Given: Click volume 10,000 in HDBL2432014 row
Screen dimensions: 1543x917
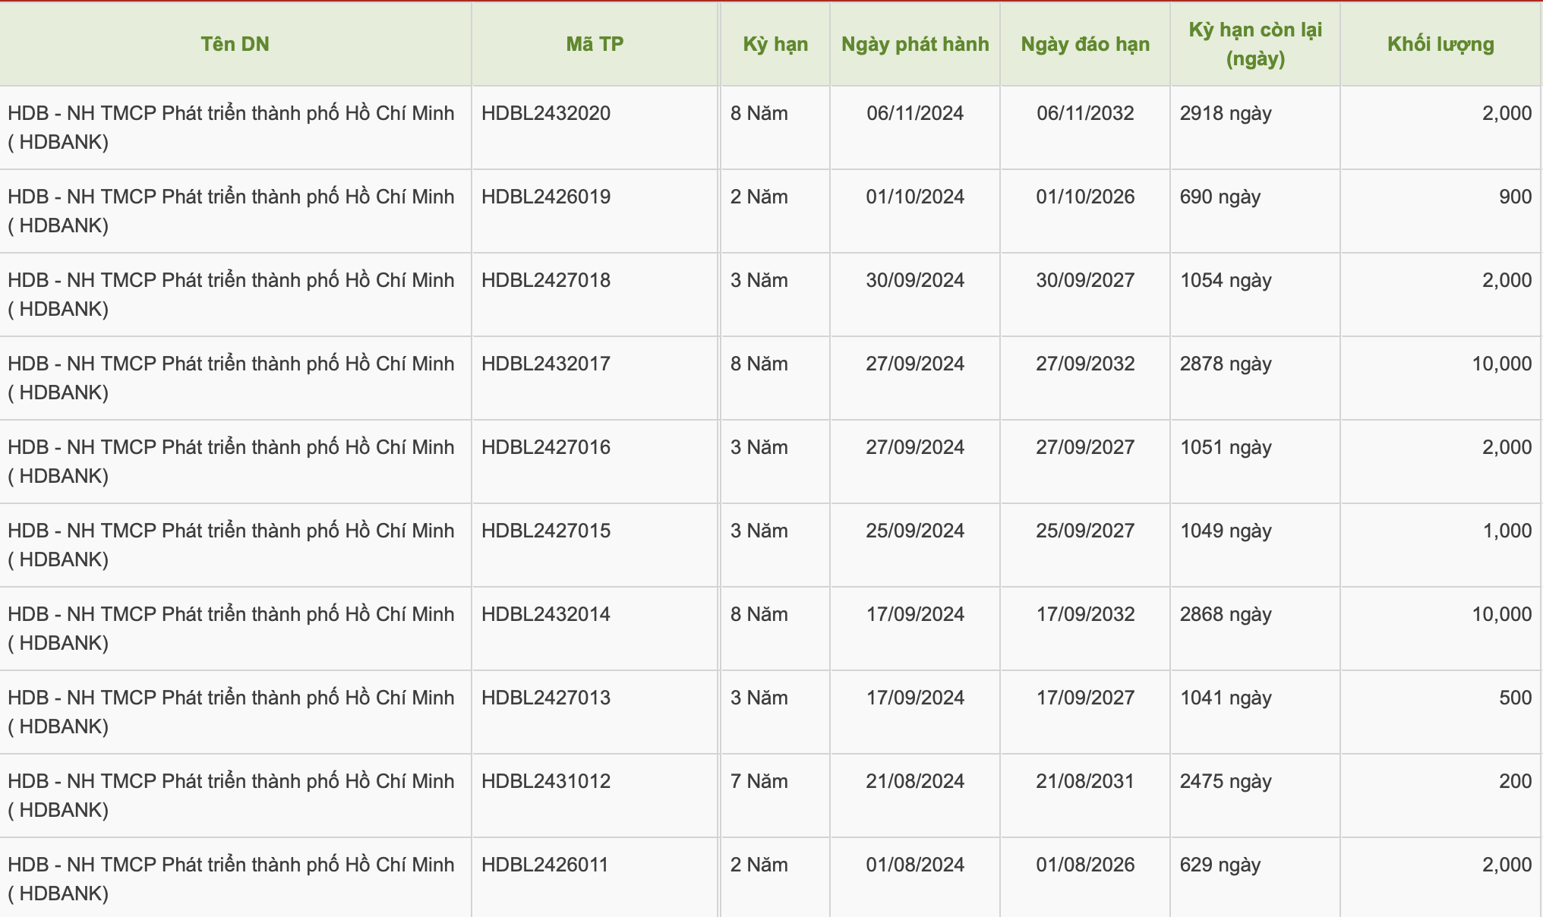Looking at the screenshot, I should point(1502,614).
